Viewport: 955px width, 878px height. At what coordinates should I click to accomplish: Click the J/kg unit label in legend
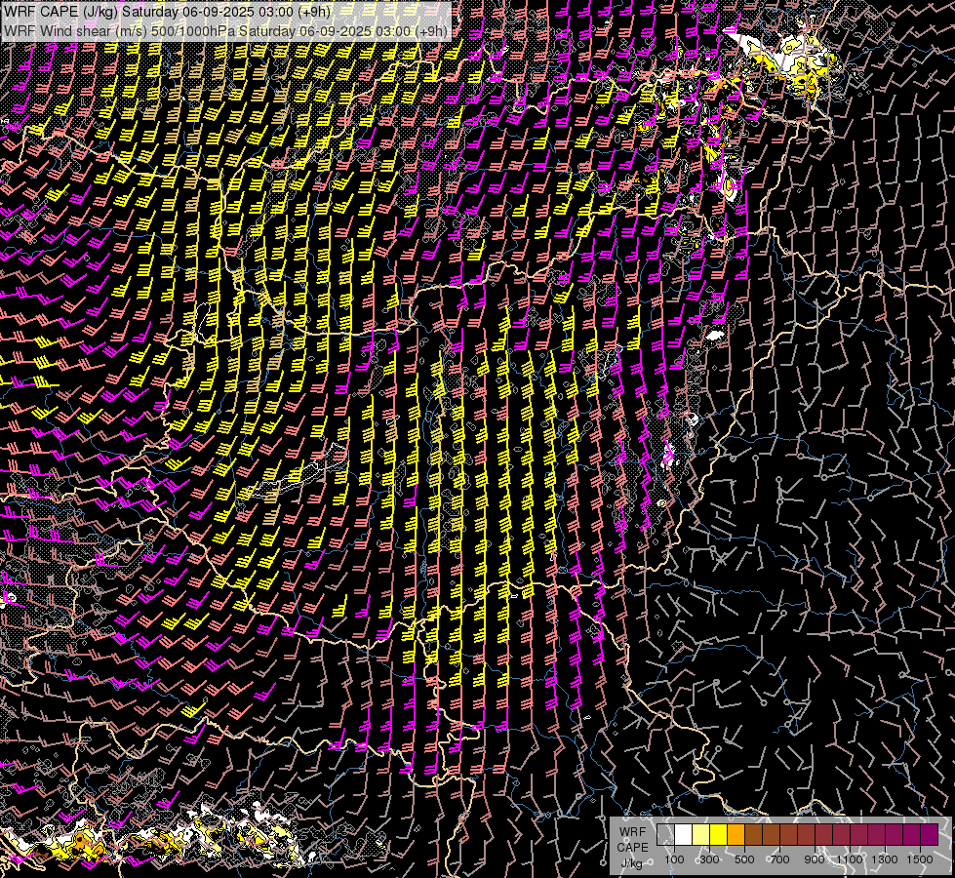[632, 863]
